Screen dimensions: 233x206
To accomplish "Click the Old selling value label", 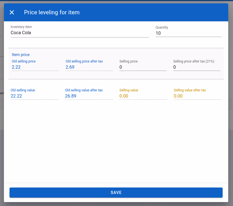I will click(23, 90).
